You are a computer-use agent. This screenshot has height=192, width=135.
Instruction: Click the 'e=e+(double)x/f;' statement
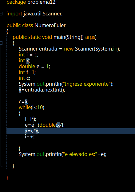(x=45, y=125)
